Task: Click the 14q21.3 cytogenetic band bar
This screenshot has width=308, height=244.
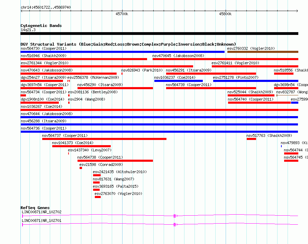Action: (159, 34)
